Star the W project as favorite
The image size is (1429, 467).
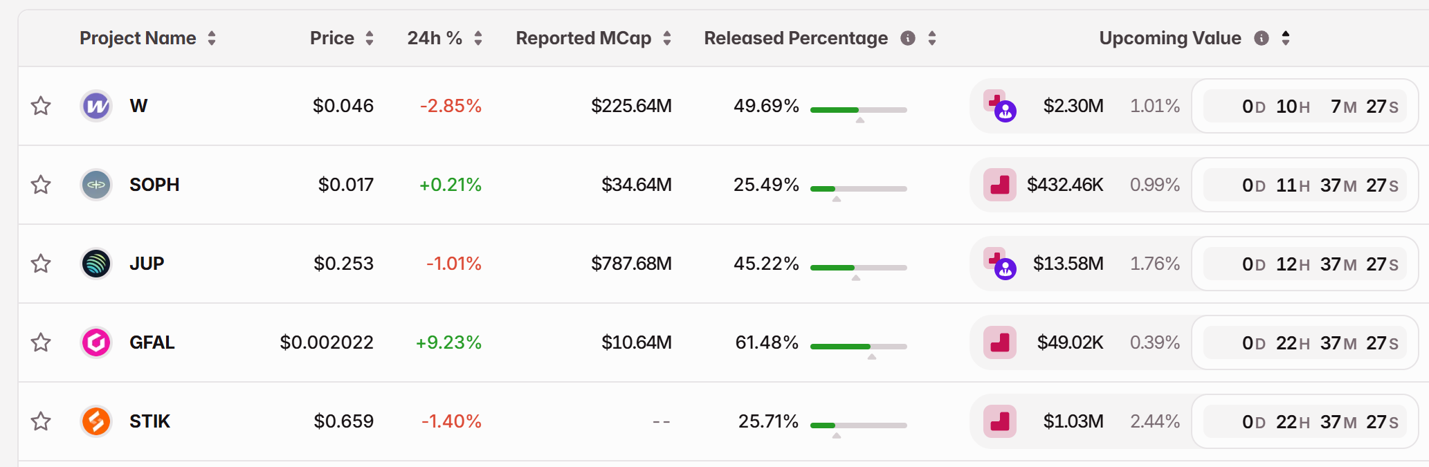41,107
